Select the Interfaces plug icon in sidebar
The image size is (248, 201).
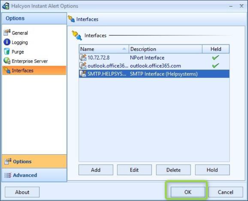click(7, 71)
